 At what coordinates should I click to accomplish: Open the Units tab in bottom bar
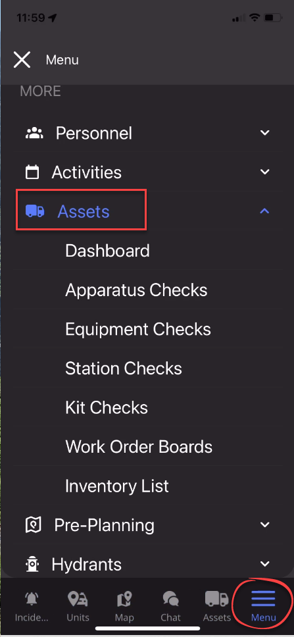[x=78, y=607]
